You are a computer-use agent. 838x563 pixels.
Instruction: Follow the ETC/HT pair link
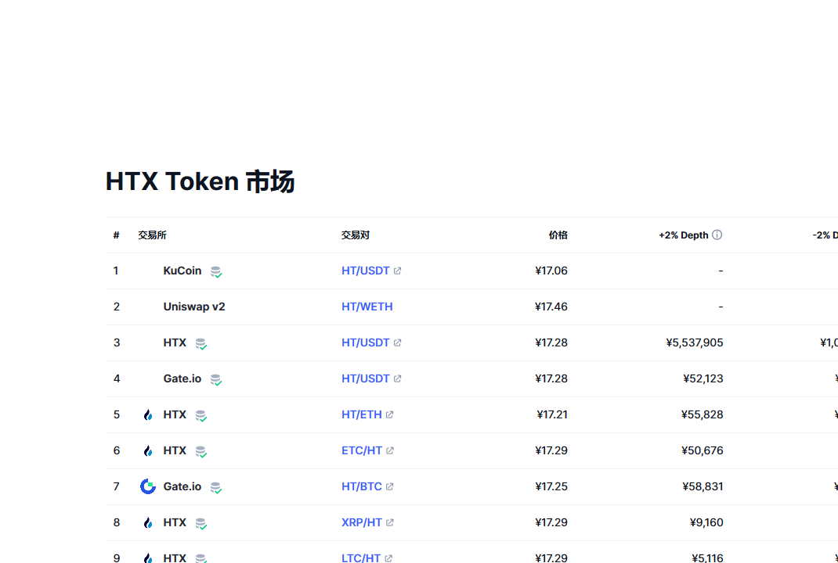tap(362, 450)
